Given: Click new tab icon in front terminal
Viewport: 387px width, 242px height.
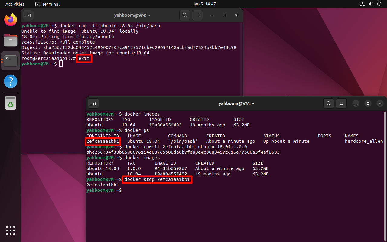Looking at the screenshot, I should click(x=94, y=103).
